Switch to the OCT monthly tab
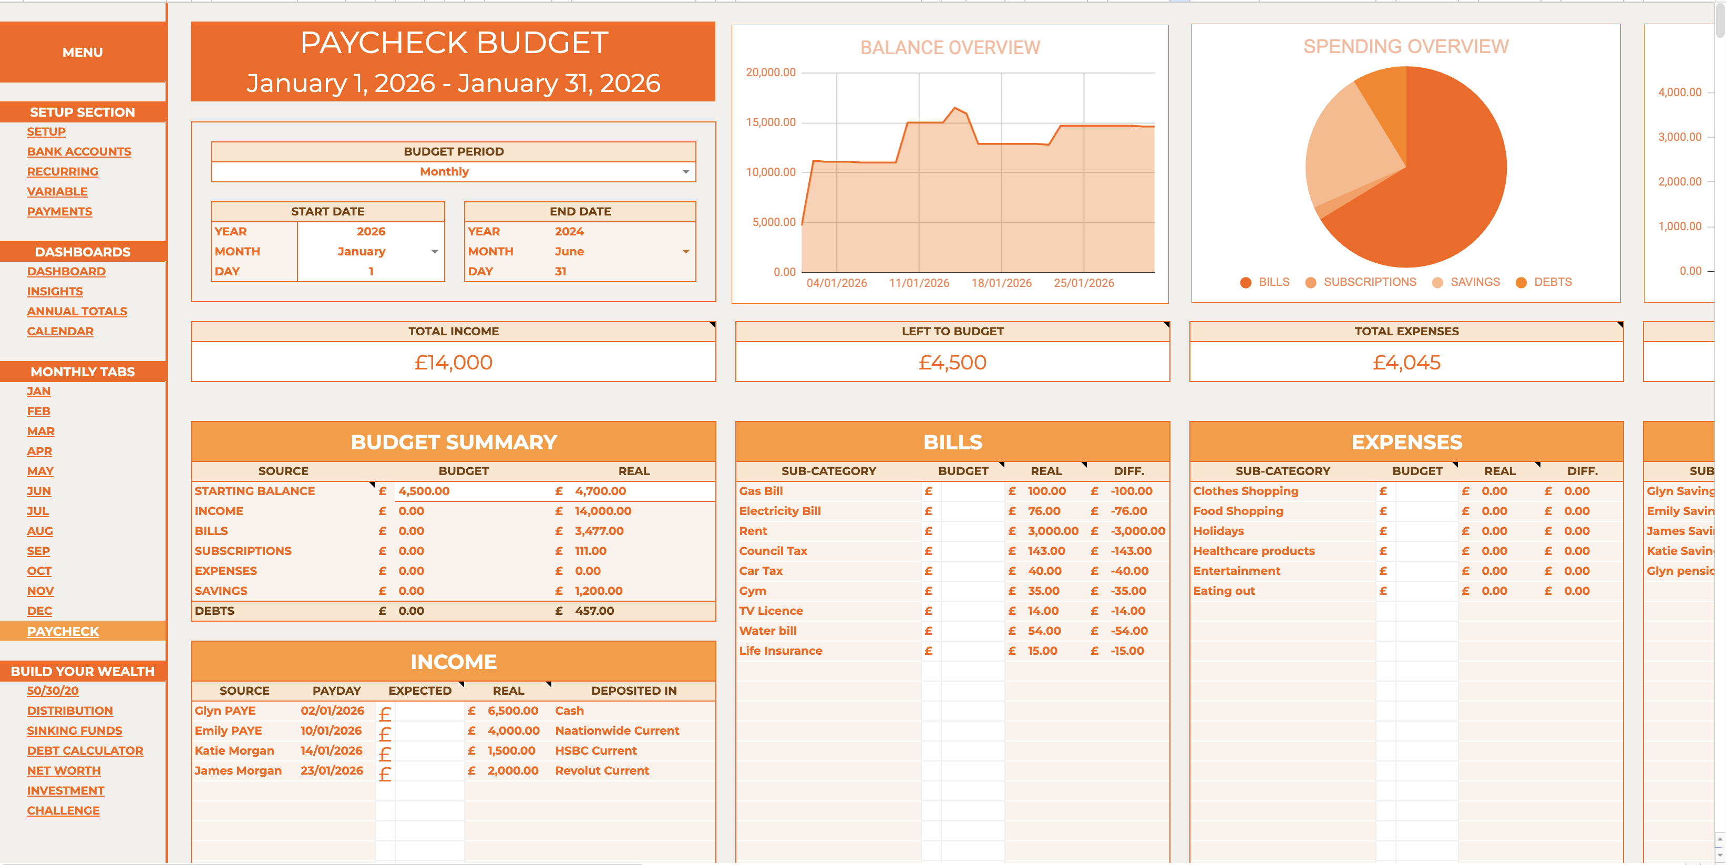This screenshot has width=1726, height=865. [x=39, y=572]
